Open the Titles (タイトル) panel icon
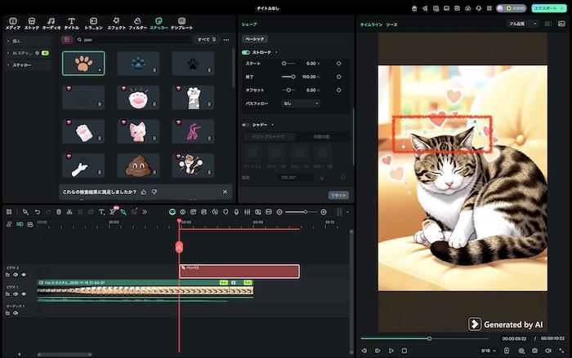The image size is (572, 358). tap(71, 23)
